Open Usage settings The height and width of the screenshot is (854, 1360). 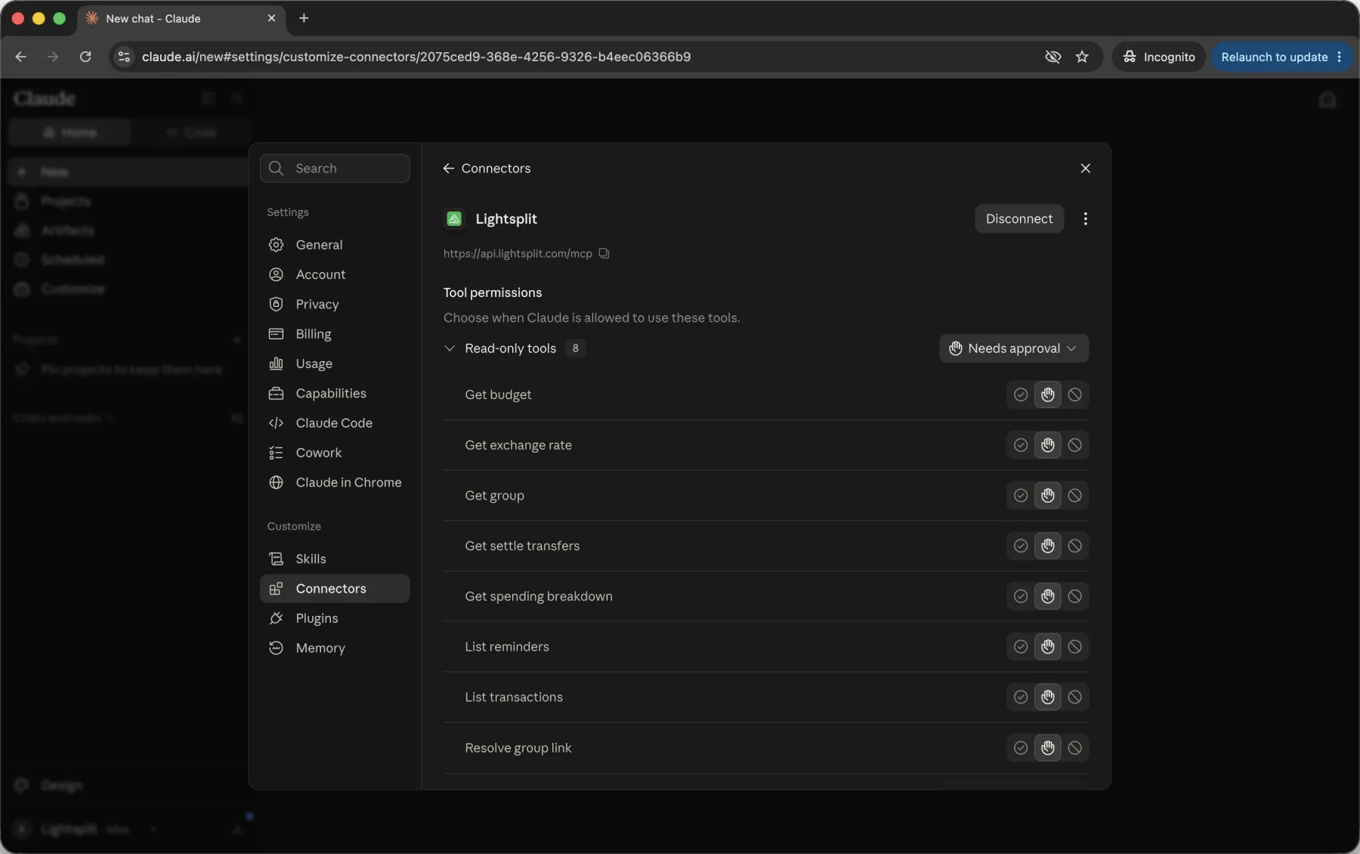335,364
